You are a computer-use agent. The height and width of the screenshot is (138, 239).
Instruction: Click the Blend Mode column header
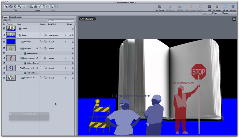point(57,24)
